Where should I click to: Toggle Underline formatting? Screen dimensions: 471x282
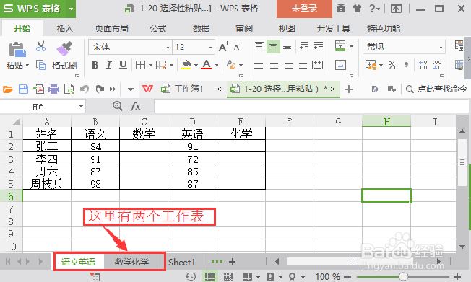pyautogui.click(x=123, y=65)
